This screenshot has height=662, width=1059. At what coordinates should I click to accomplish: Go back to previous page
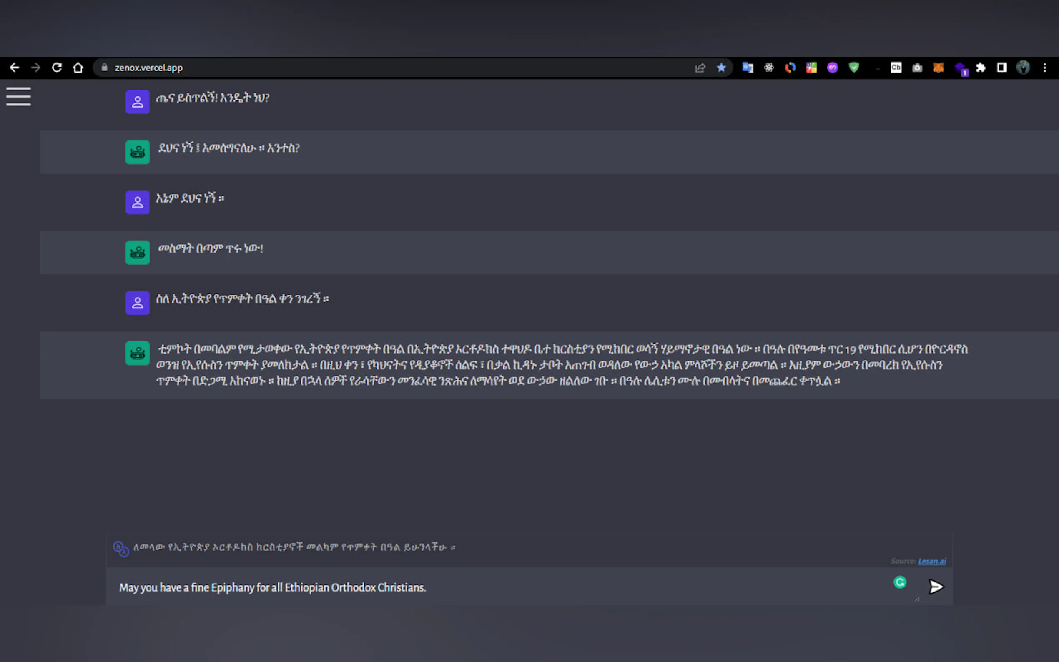point(15,68)
